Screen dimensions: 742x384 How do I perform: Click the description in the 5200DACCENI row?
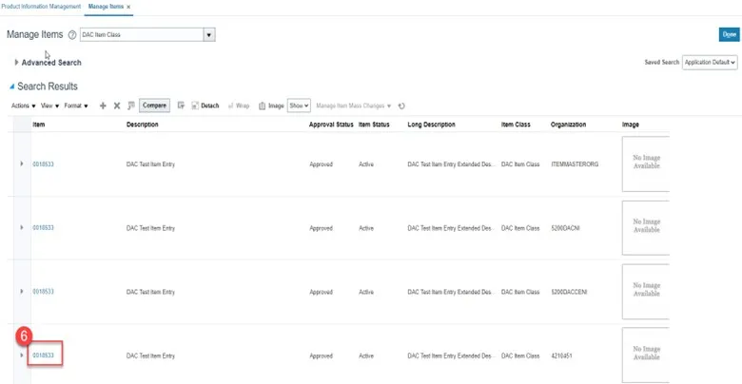click(150, 292)
